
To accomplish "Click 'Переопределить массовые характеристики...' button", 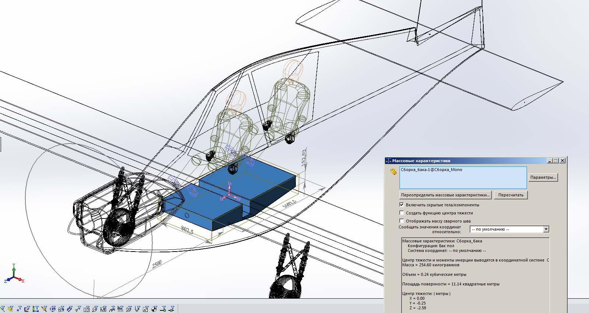I will click(445, 195).
